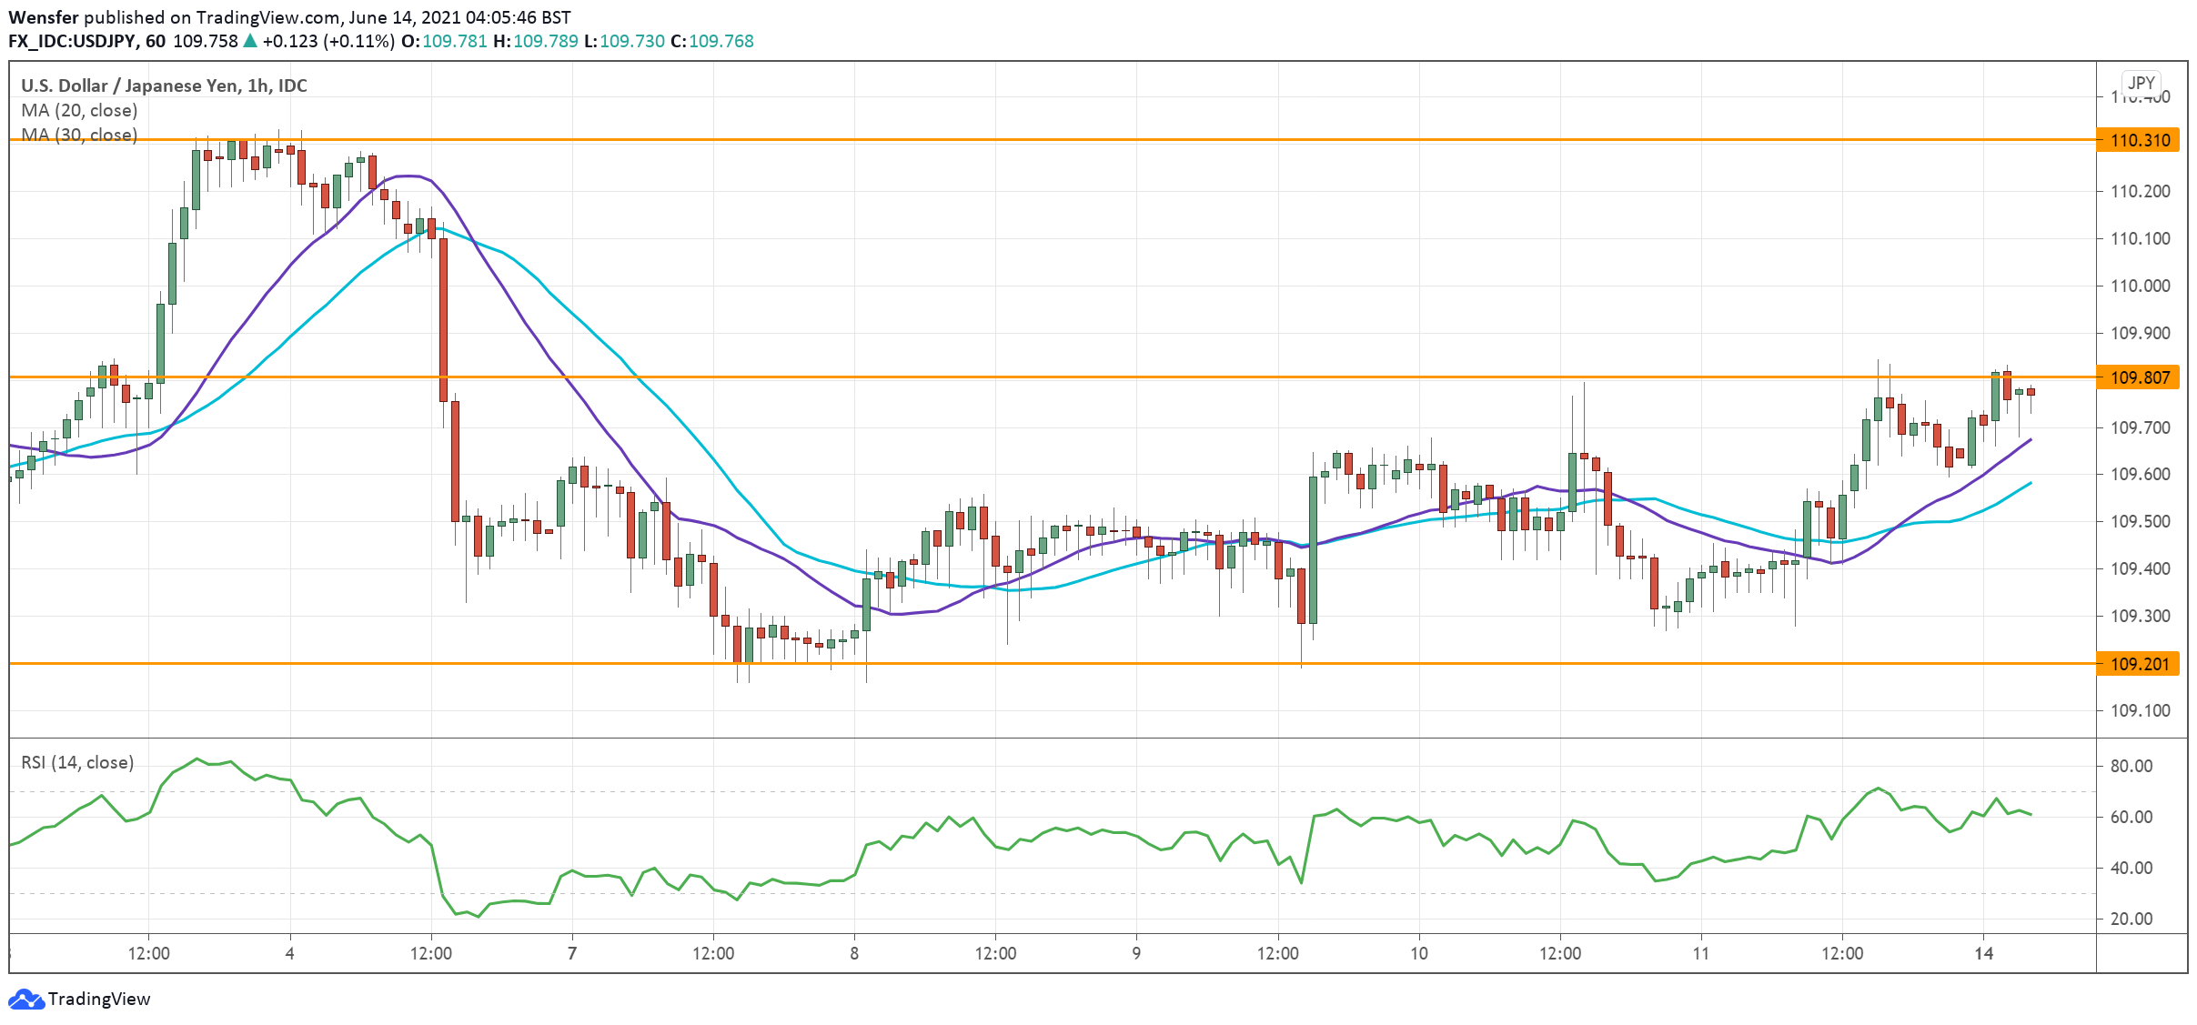Select the 109.807 orange price tag
Screen dimensions: 2197x1025
[x=2139, y=377]
